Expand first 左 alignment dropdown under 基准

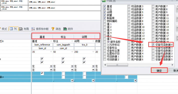51,66
